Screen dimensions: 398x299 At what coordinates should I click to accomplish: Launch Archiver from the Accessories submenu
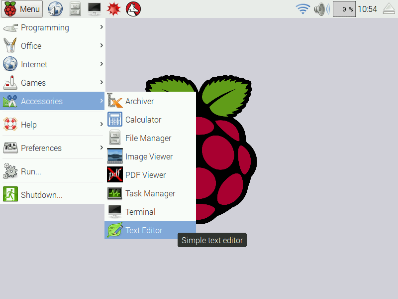click(150, 101)
